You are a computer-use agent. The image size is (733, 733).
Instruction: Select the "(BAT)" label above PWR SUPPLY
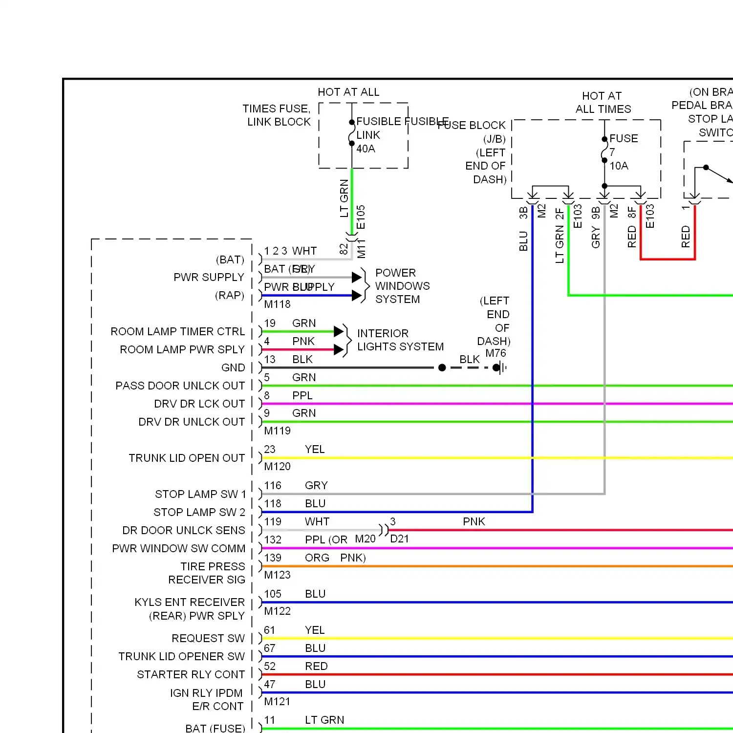(230, 259)
